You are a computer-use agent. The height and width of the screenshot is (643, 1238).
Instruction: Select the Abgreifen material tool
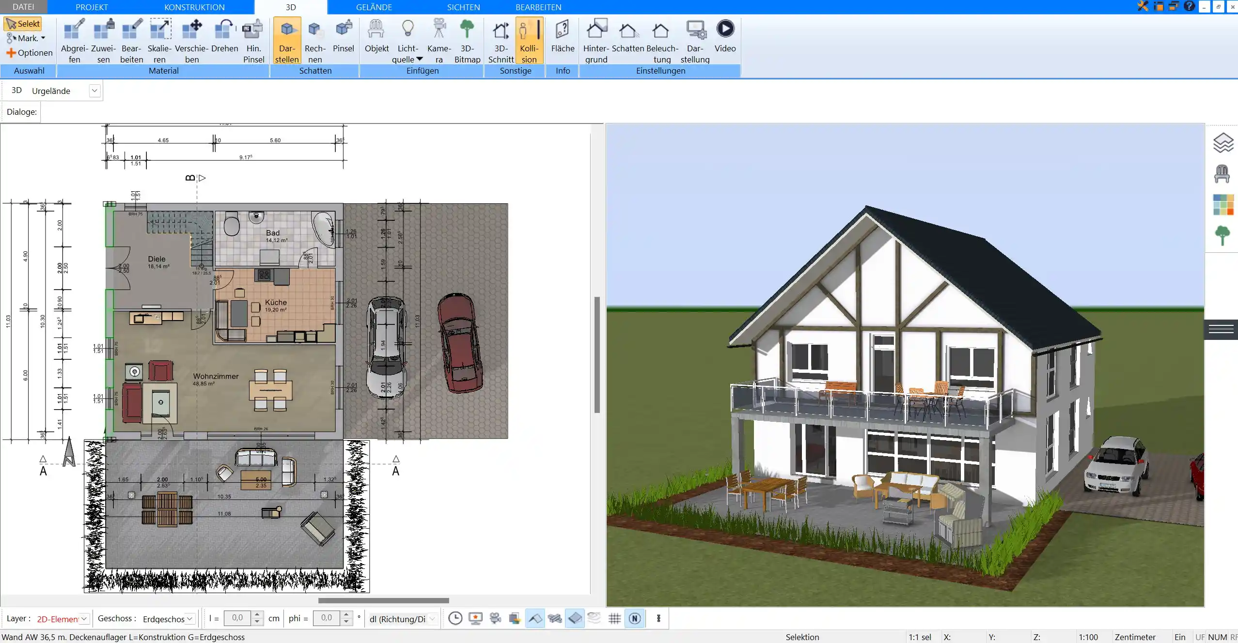coord(74,41)
